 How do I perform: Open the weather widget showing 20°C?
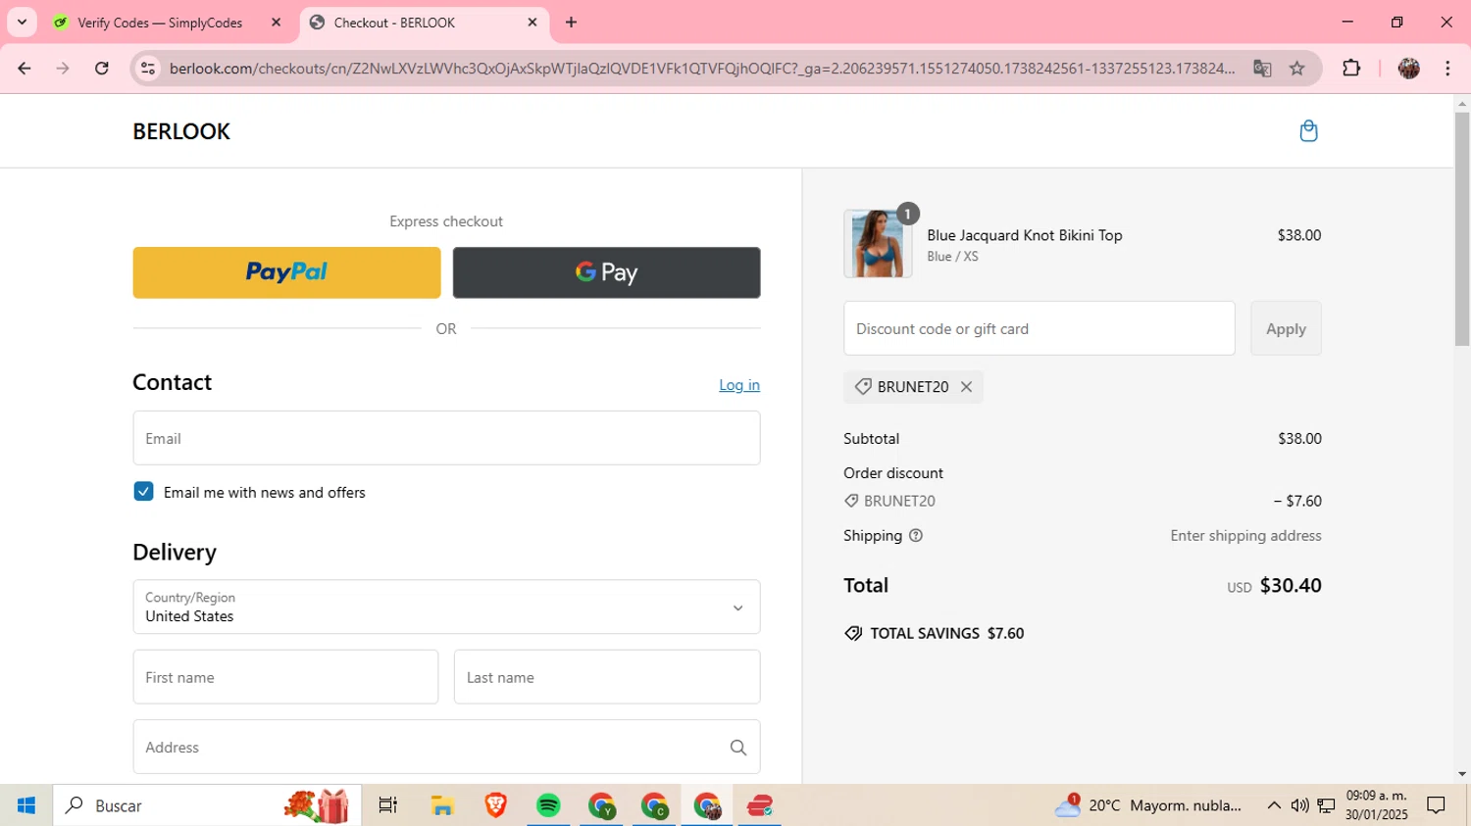pyautogui.click(x=1148, y=805)
